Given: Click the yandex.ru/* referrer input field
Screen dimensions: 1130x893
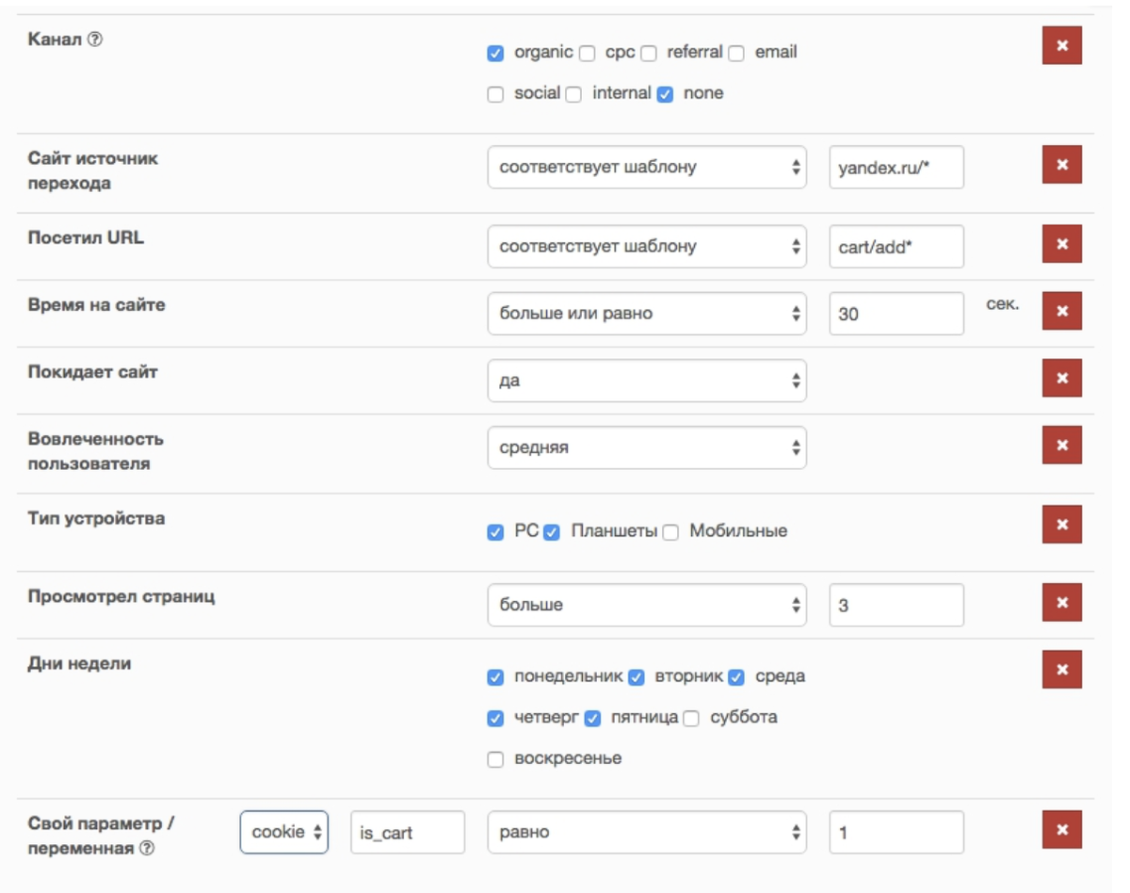Looking at the screenshot, I should coord(896,168).
